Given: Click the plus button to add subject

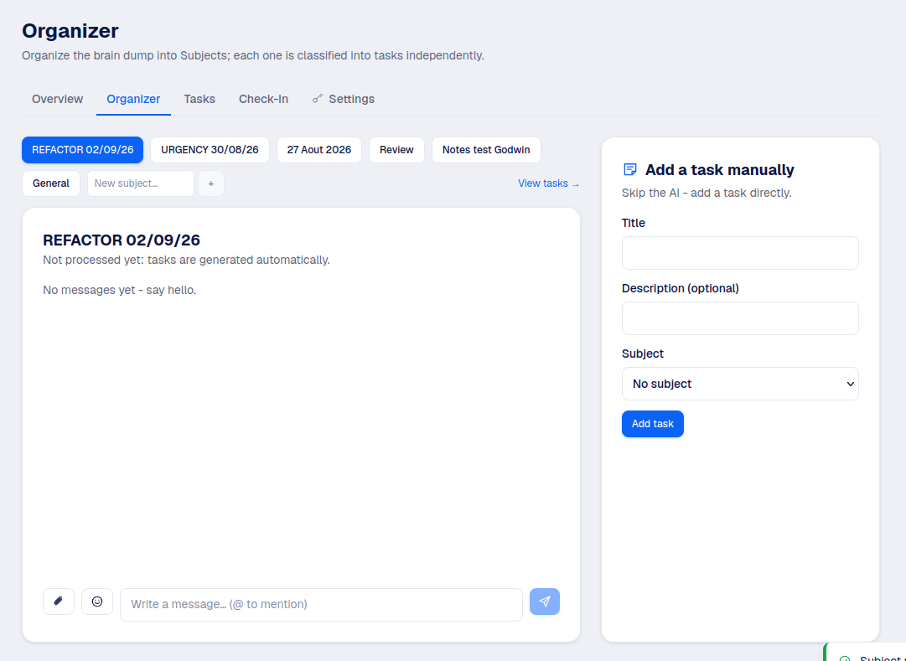Looking at the screenshot, I should [211, 183].
